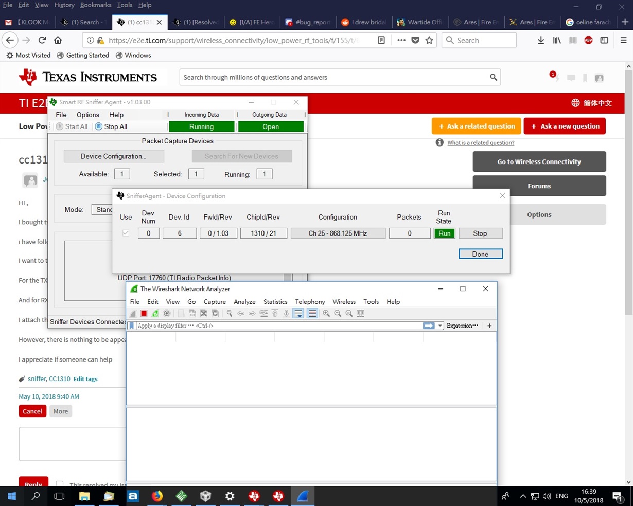Expand the Options section on TI page
The height and width of the screenshot is (506, 633).
tap(539, 214)
